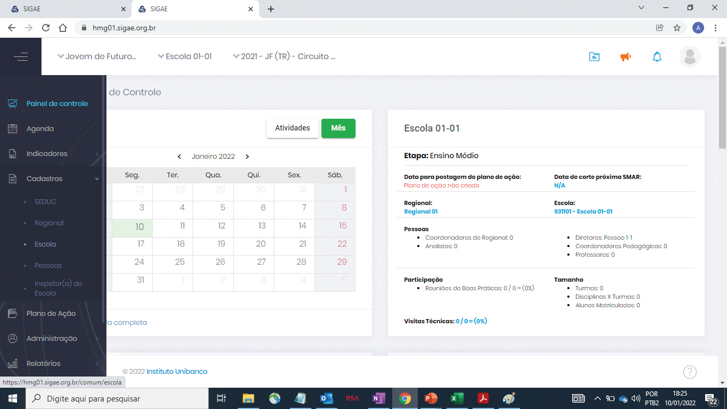Open the orange megaphone announcements icon
This screenshot has width=727, height=409.
[x=626, y=57]
